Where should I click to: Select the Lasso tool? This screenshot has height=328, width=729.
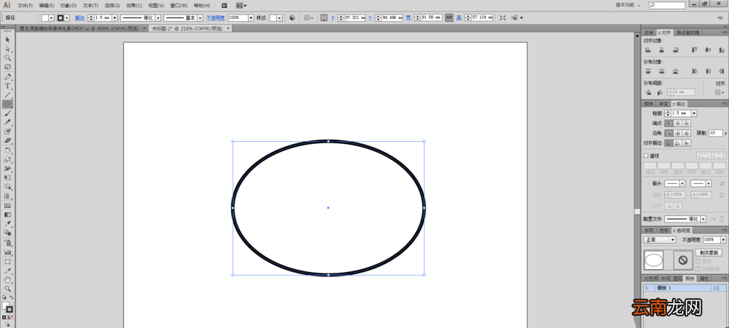[x=7, y=67]
